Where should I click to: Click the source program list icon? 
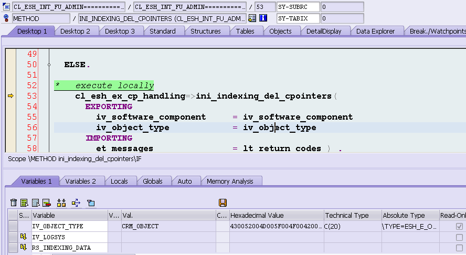coord(6,6)
